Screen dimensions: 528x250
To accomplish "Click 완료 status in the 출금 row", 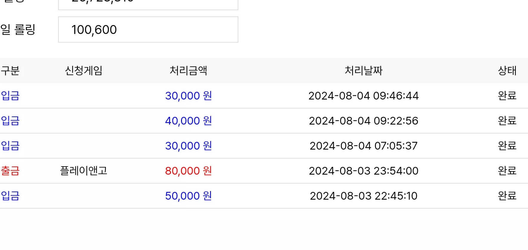I will click(507, 171).
